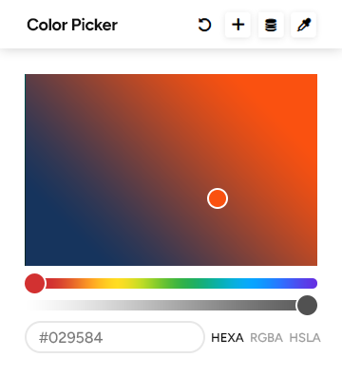
Task: Pick the bright orange top-right gradient corner
Action: pos(311,81)
